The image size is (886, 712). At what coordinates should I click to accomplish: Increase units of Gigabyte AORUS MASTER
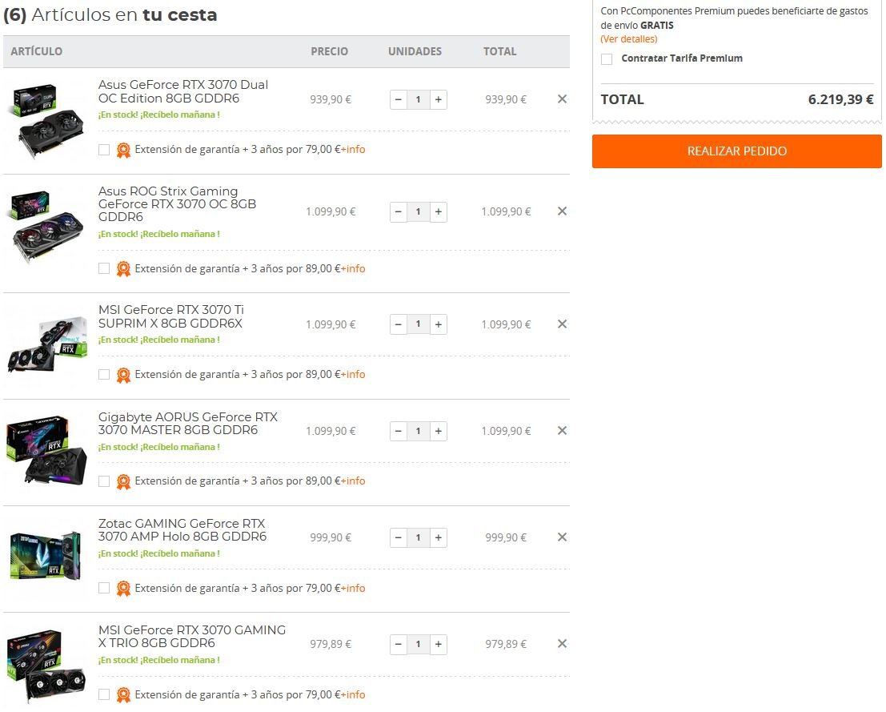(439, 431)
